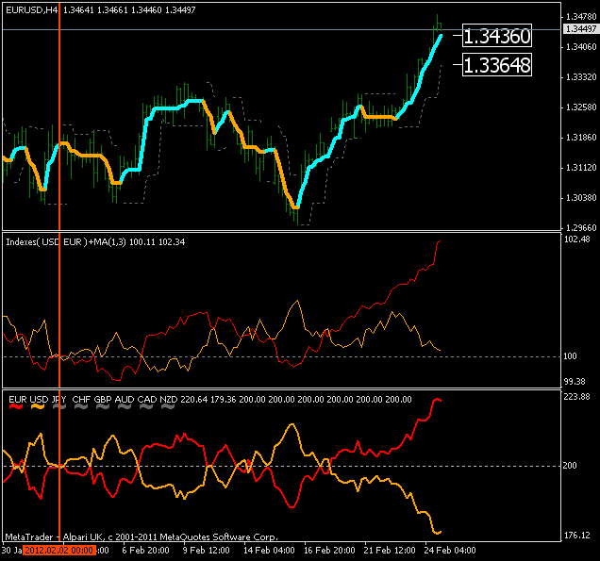Viewport: 600px width, 561px height.
Task: Click the 1.34060 price scale value
Action: (581, 47)
